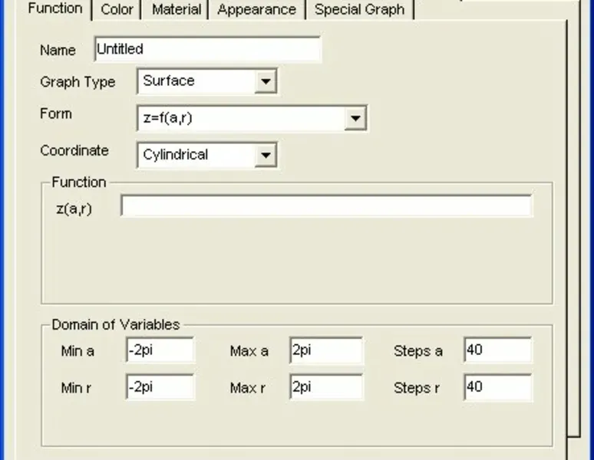
Task: Switch to the Function tab
Action: click(x=54, y=8)
